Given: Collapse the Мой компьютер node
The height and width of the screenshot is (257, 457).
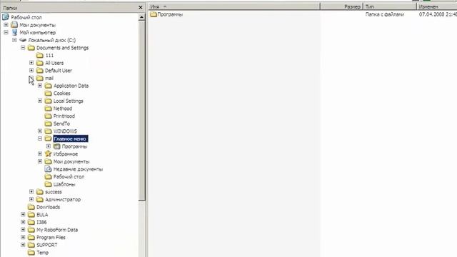Looking at the screenshot, I should pos(6,33).
